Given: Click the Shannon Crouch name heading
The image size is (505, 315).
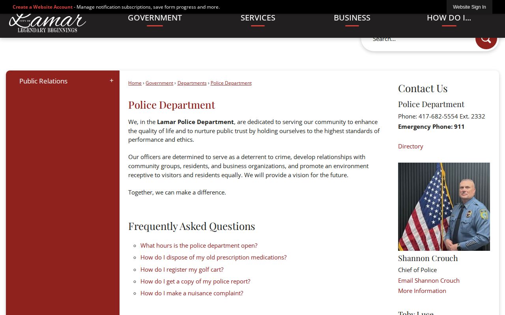Looking at the screenshot, I should [428, 258].
